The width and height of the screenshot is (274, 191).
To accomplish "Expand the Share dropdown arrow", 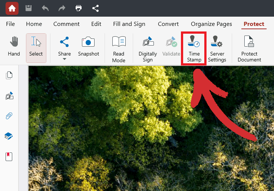I will point(65,59).
